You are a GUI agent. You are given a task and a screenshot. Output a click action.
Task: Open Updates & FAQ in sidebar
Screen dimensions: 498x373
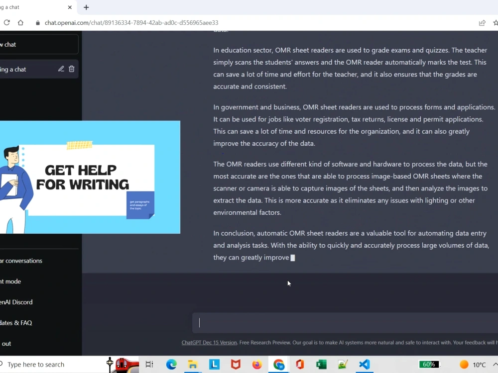click(x=16, y=323)
